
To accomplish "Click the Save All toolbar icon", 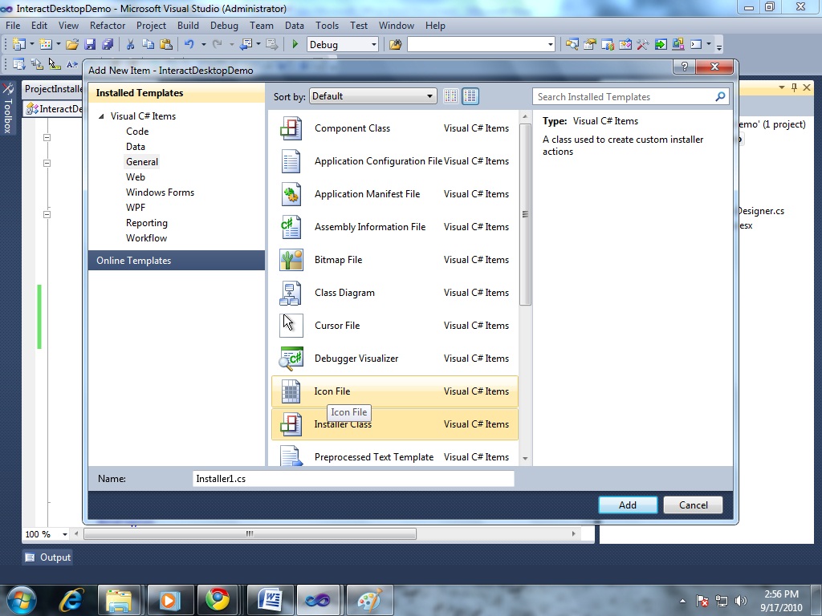I will click(108, 45).
